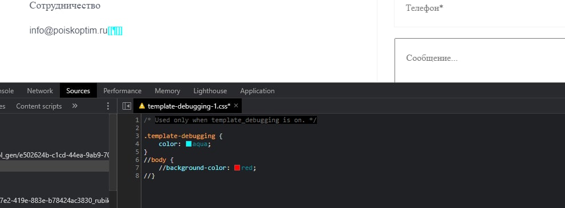Click the comment on line 1
Viewport: 565px width, 208px height.
click(x=230, y=120)
